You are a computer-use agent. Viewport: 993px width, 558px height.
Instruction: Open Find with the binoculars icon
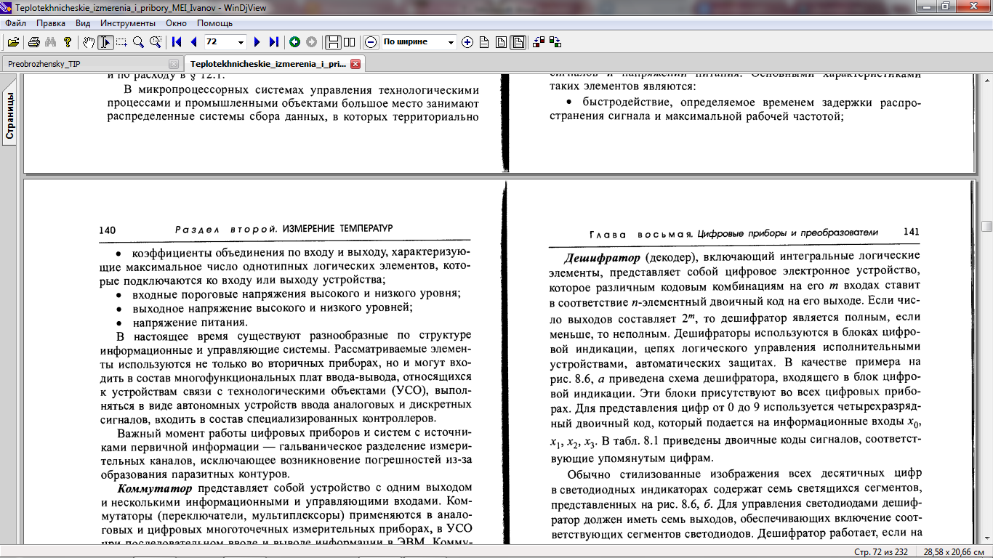click(x=51, y=42)
